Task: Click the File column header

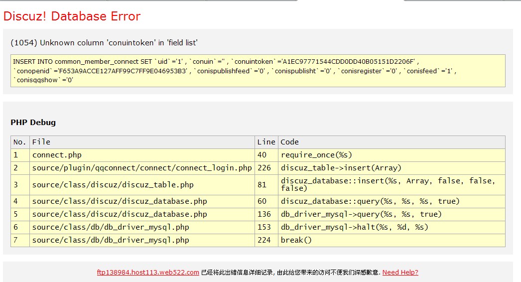Action: pos(41,142)
